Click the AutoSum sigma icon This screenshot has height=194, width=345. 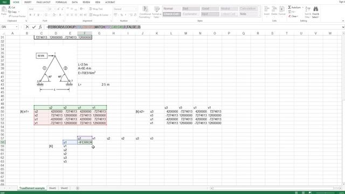[289, 7]
